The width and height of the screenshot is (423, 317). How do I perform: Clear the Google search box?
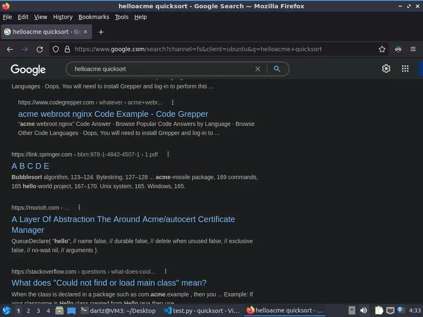tap(258, 69)
